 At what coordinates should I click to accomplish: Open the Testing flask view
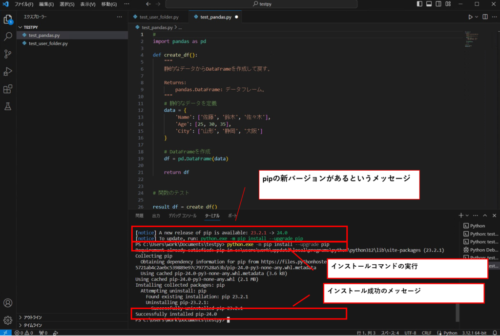pyautogui.click(x=8, y=106)
